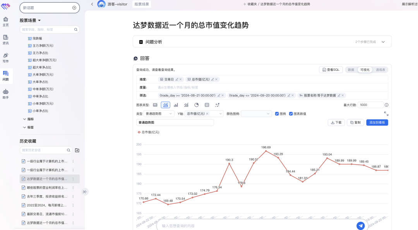This screenshot has height=230, width=418.
Task: Toggle the 图例 checkbox
Action: point(277,114)
